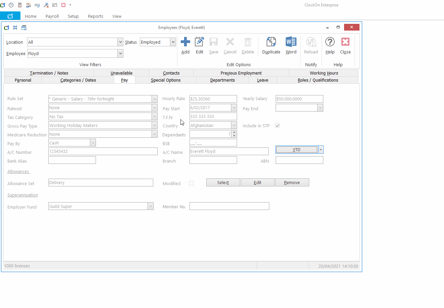Click the password edit icon in quick access toolbar
Screen dimensions: 444x308
(x=37, y=5)
